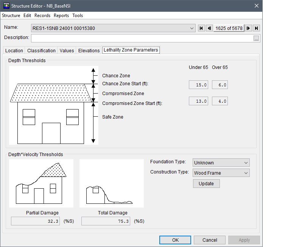299x247 pixels.
Task: Open the Edit menu
Action: 27,16
